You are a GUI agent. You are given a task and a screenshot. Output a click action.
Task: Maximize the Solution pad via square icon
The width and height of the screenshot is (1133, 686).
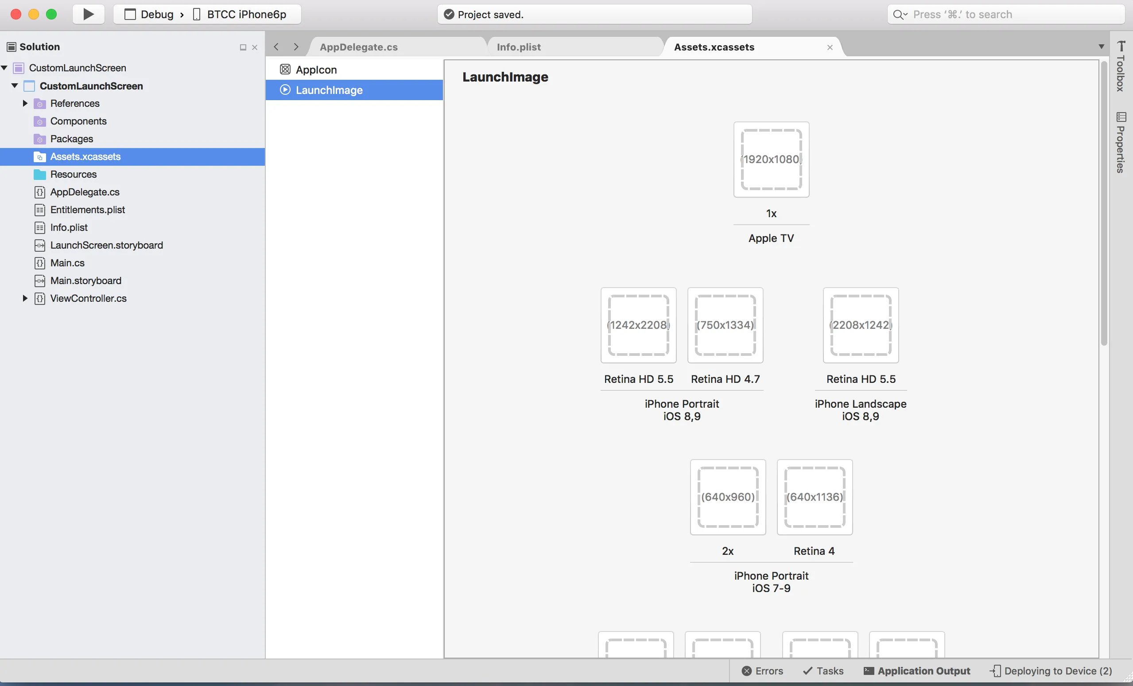[243, 47]
